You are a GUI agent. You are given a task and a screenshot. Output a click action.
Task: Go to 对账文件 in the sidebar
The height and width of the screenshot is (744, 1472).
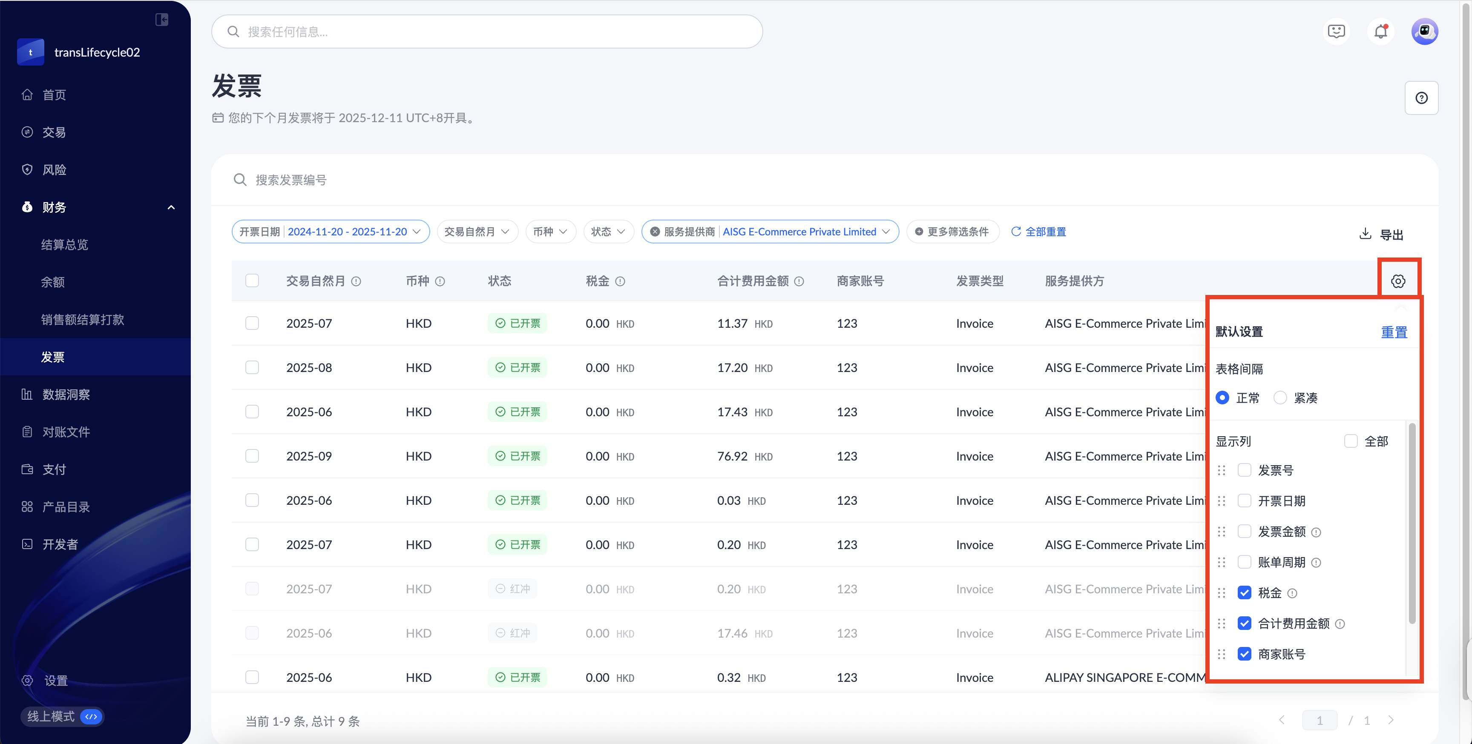(x=66, y=432)
